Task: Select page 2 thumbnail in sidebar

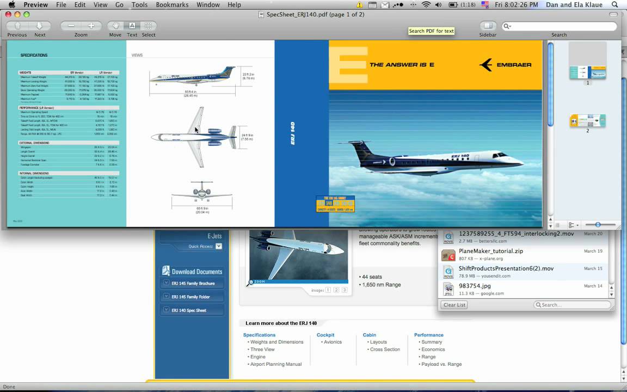Action: pos(587,120)
